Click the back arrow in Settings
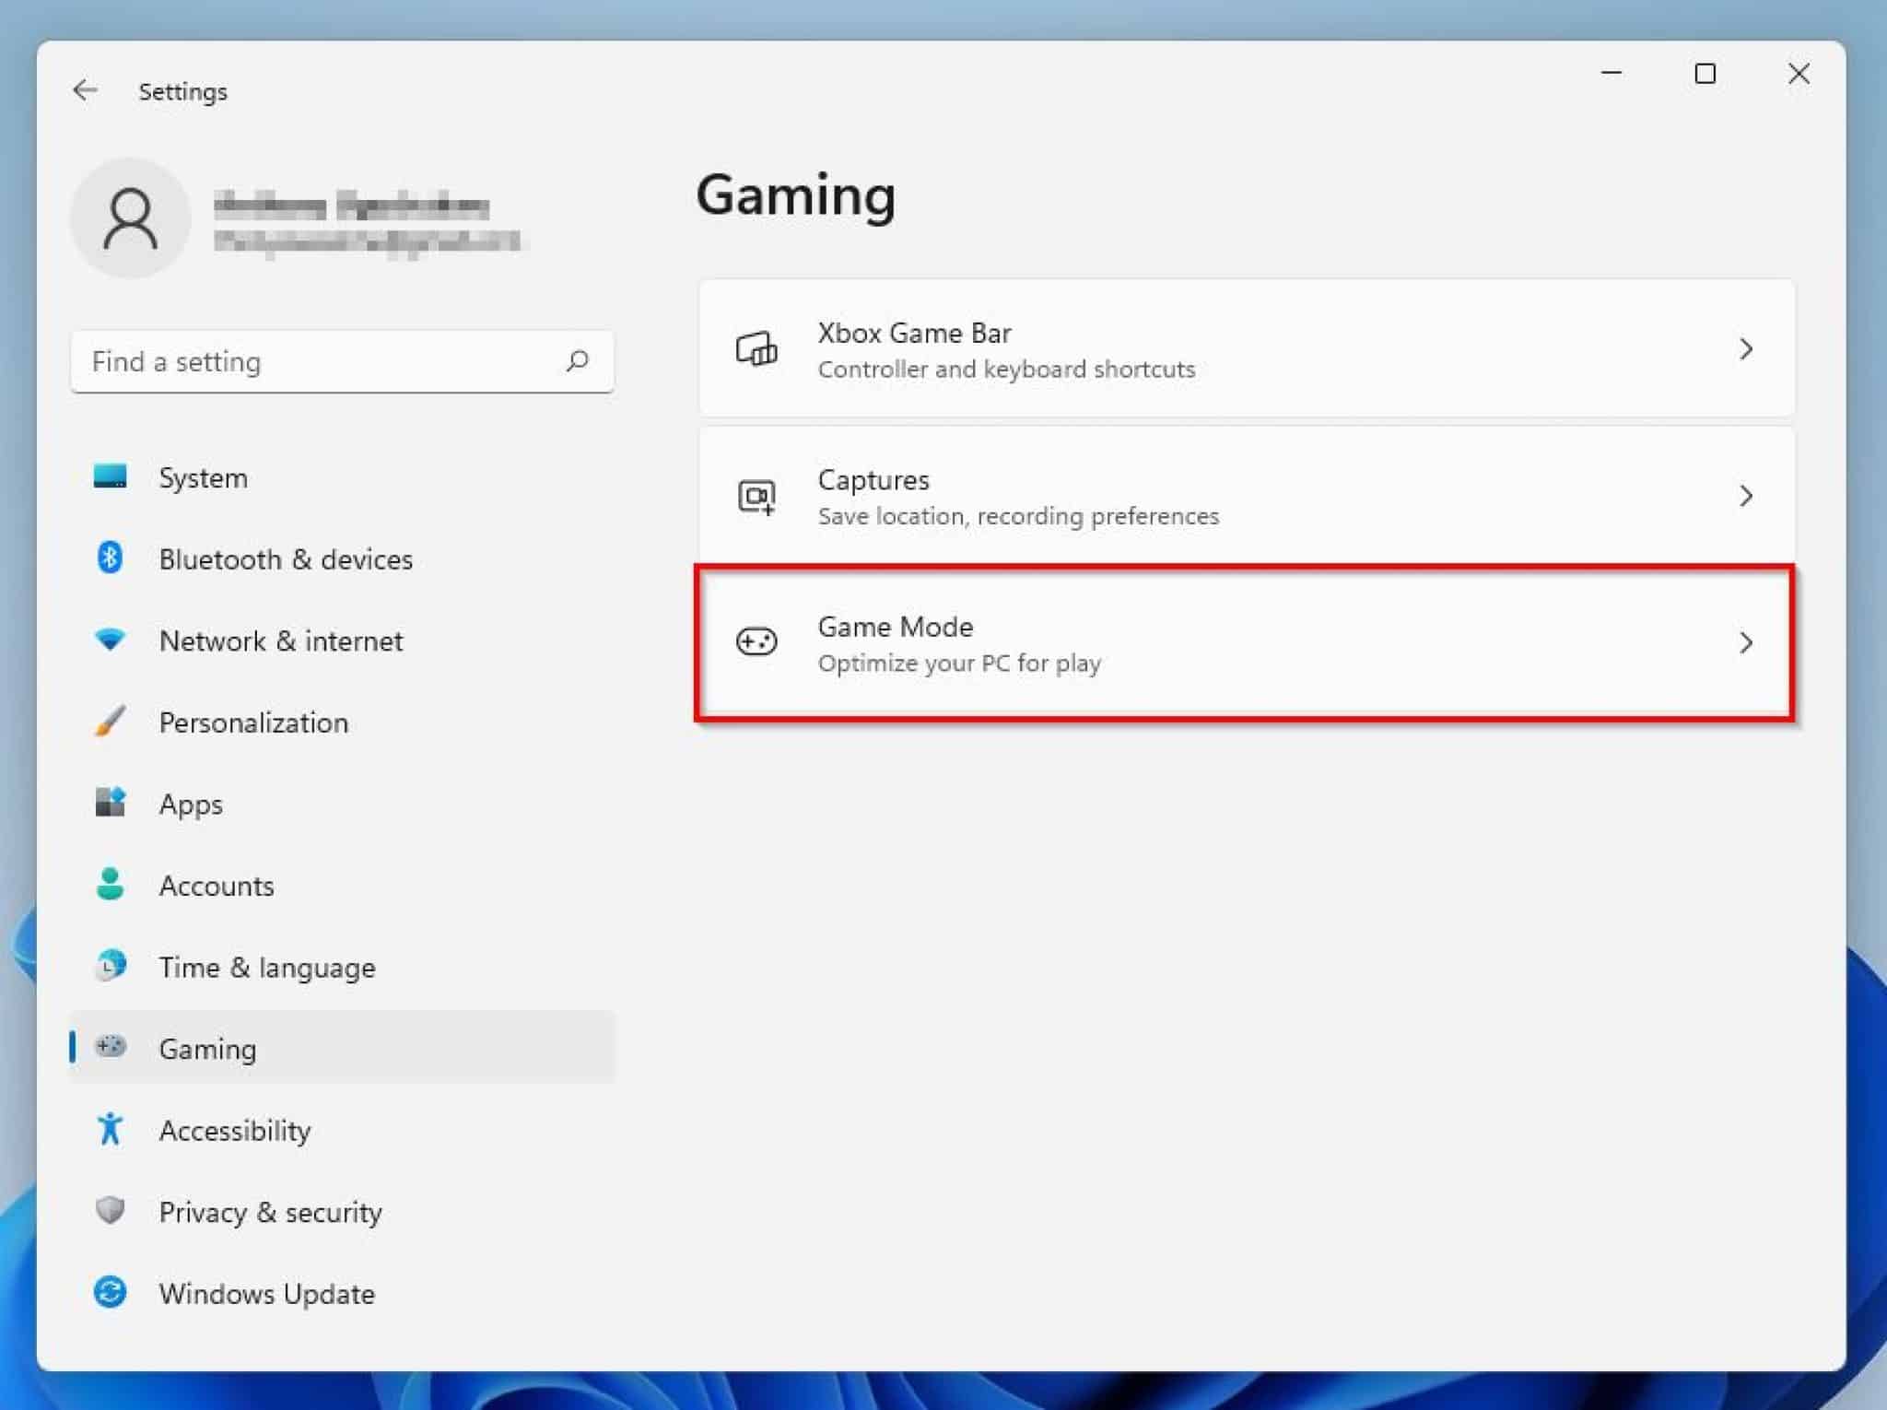 [x=85, y=90]
